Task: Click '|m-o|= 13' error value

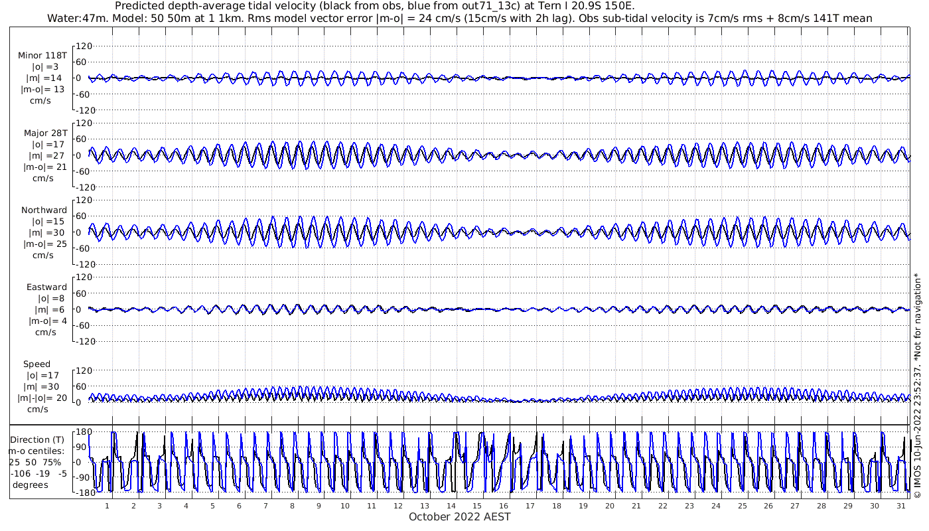Action: pos(43,90)
